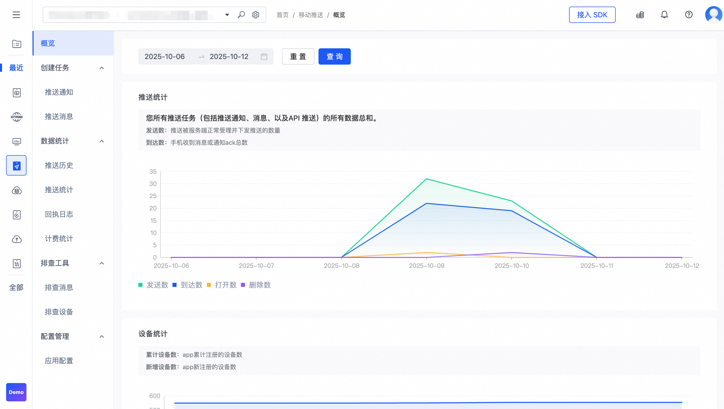Open settings gear in app selector
This screenshot has width=724, height=409.
point(255,14)
